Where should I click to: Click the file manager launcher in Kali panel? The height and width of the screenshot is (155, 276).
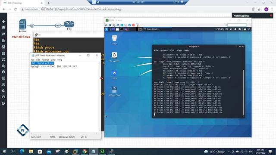click(x=117, y=29)
